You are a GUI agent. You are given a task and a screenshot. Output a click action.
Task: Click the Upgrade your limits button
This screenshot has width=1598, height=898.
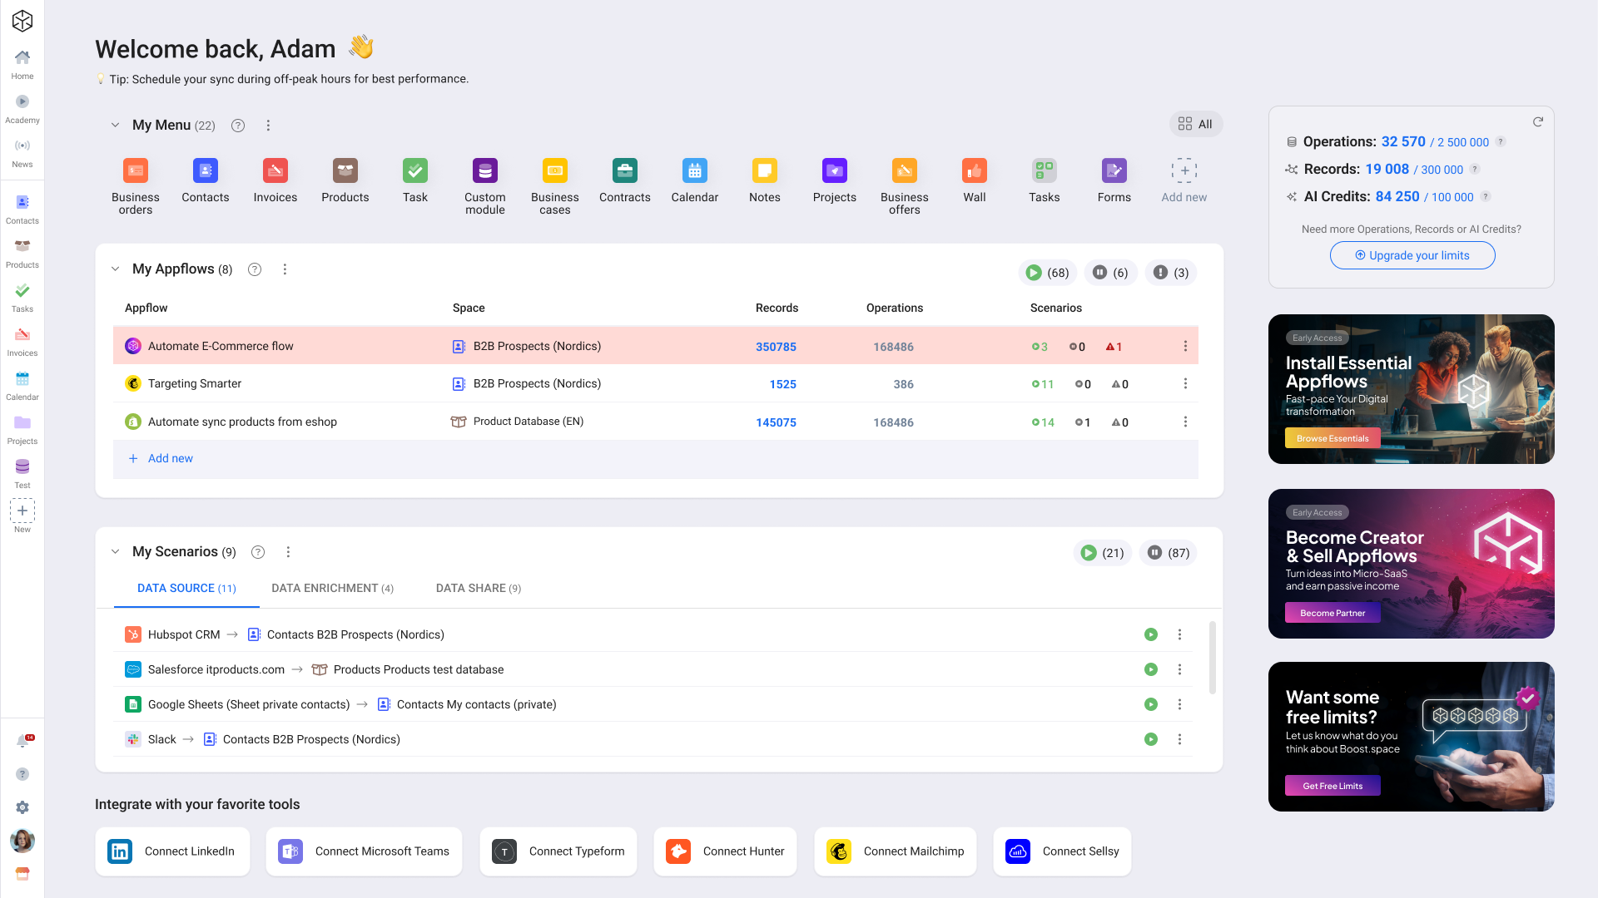pyautogui.click(x=1412, y=255)
